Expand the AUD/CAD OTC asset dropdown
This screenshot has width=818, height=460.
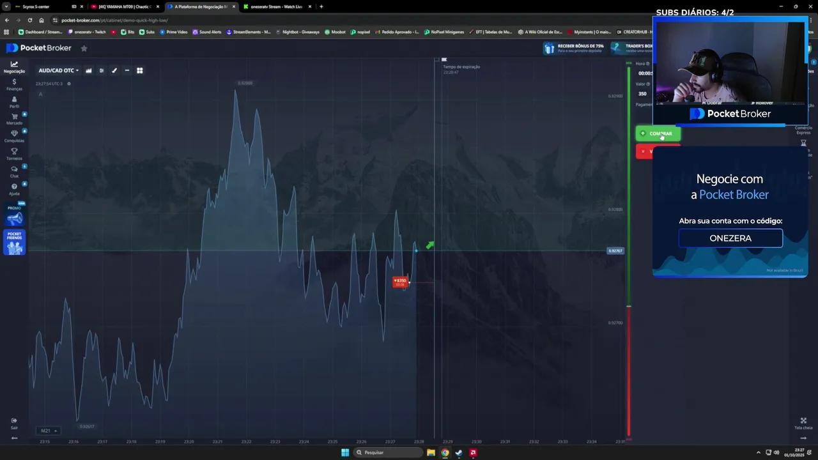click(x=59, y=70)
